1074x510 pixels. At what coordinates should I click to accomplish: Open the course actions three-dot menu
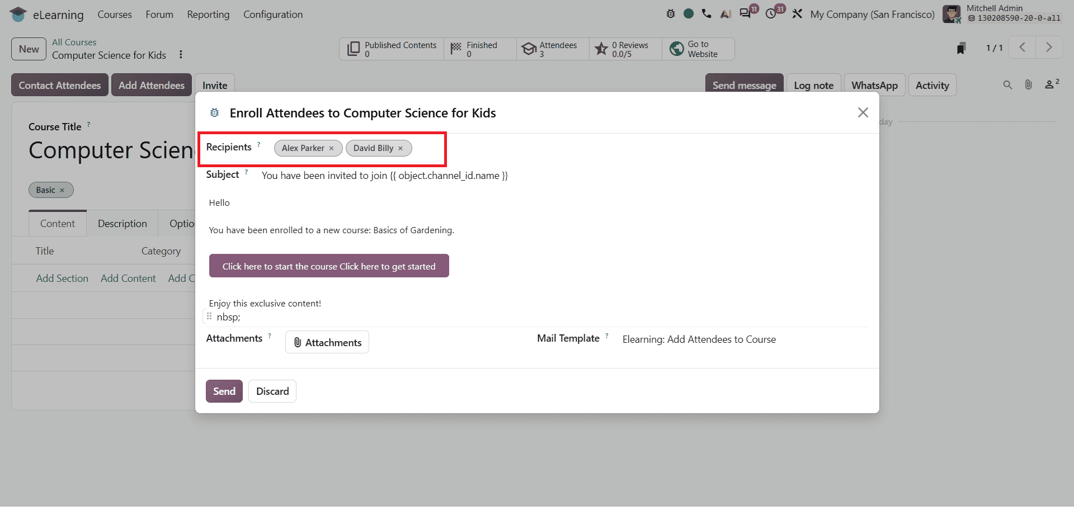point(181,54)
